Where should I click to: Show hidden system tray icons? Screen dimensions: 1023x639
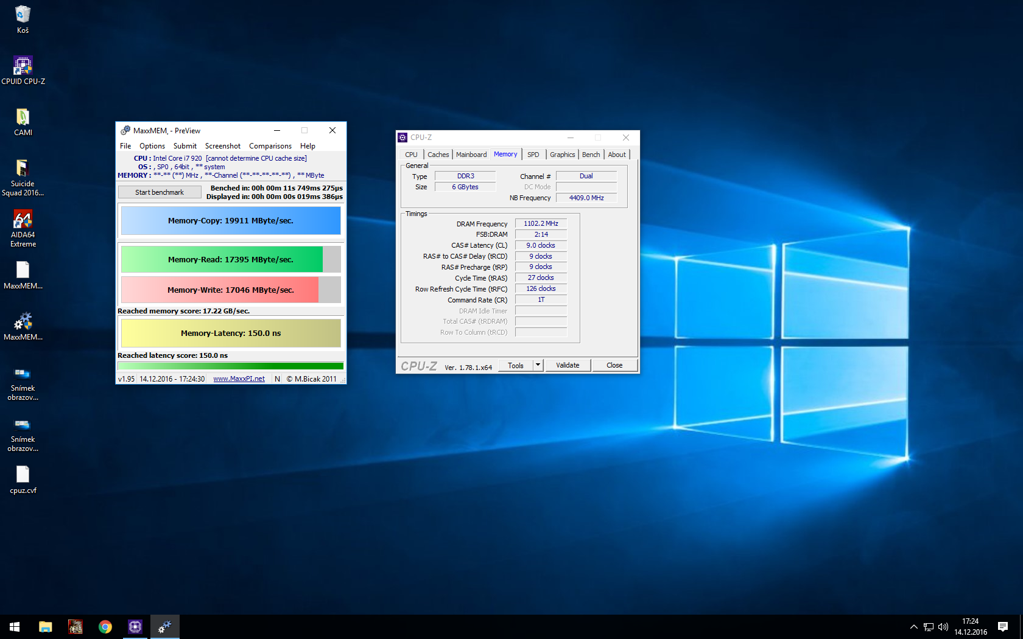tap(913, 627)
